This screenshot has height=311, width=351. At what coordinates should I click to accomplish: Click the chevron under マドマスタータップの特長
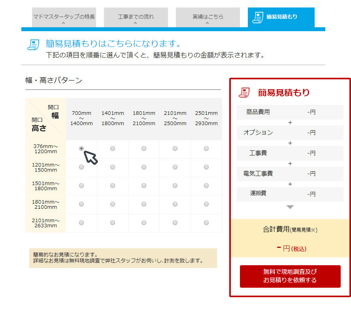tap(64, 23)
